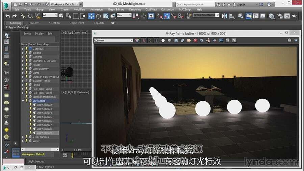This screenshot has width=304, height=171.
Task: Click the [Right] viewport view label
Action: tap(70, 92)
